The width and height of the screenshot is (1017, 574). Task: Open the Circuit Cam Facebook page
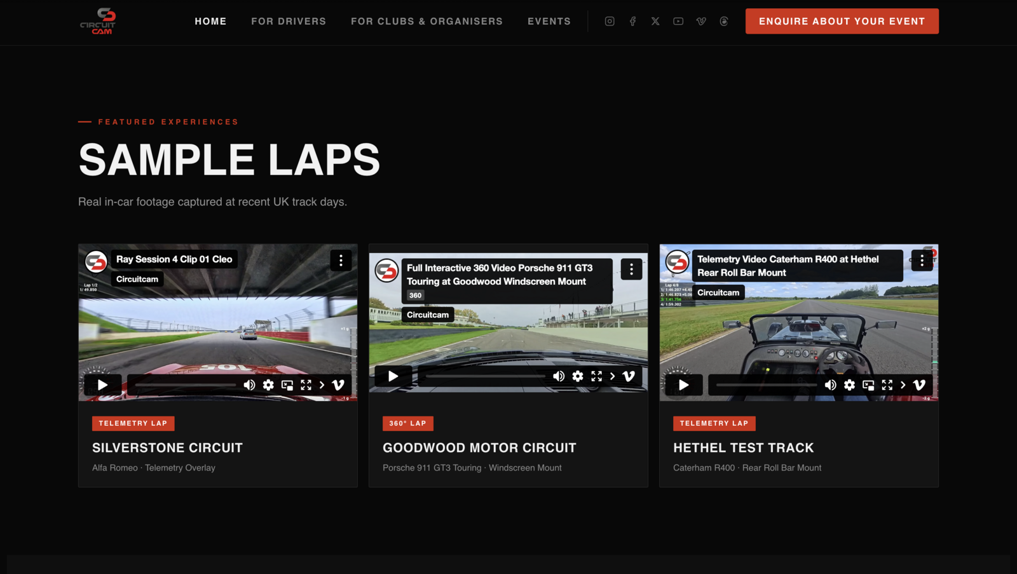click(x=632, y=21)
